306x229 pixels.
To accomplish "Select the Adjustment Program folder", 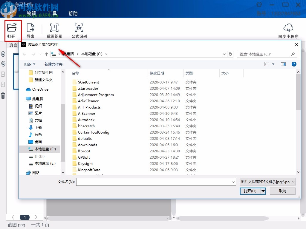I will (96, 95).
